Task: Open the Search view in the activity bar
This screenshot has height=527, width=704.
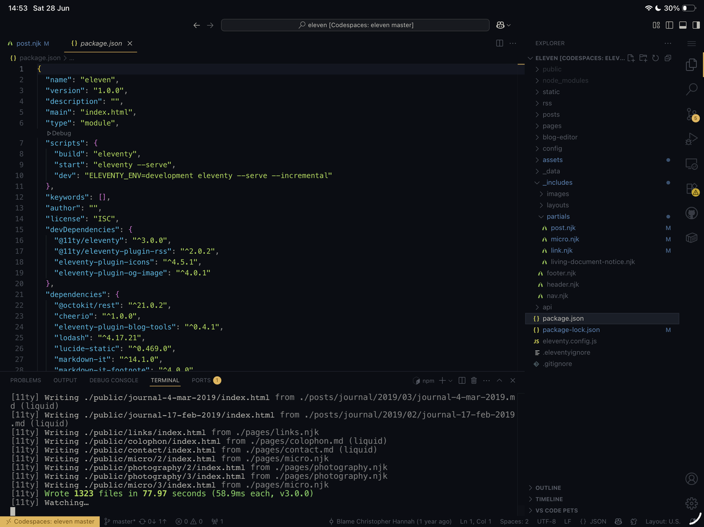Action: (692, 90)
